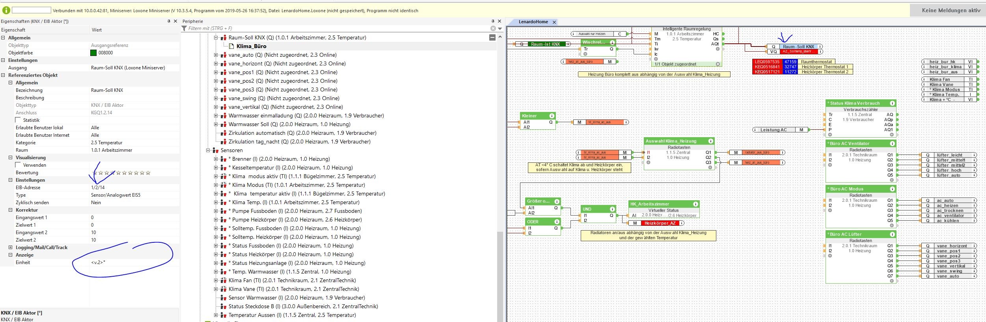Click the info icon on the Kleiner block
The image size is (986, 322).
(552, 116)
